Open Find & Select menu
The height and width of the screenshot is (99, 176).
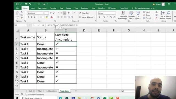click(168, 15)
